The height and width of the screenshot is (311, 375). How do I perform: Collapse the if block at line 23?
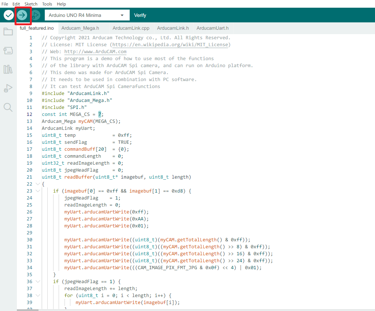(x=38, y=191)
